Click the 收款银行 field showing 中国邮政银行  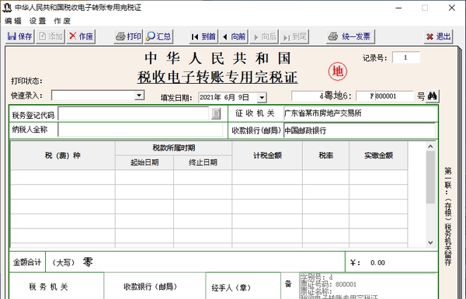360,130
